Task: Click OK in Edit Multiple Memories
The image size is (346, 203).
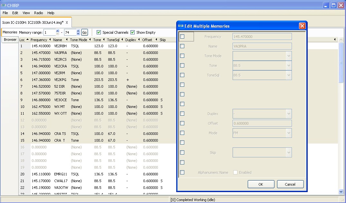Action: point(261,184)
